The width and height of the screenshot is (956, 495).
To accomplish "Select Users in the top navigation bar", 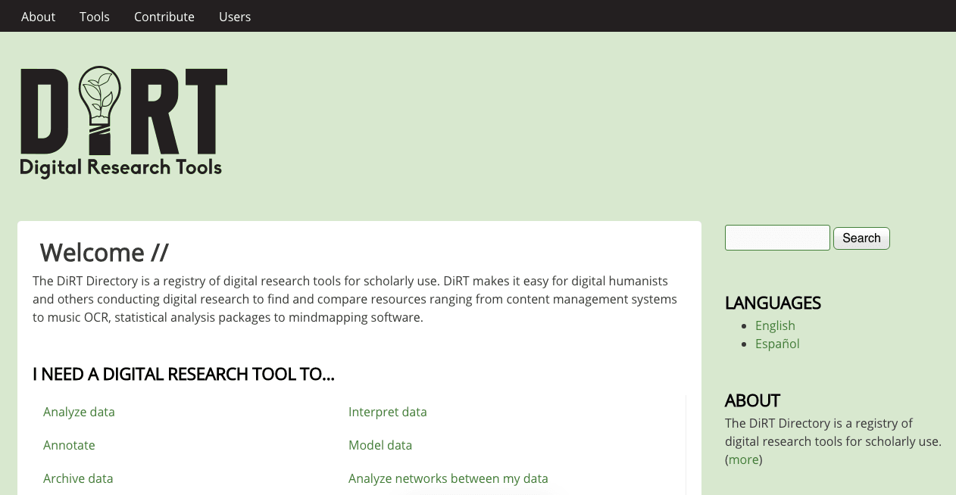I will tap(235, 17).
